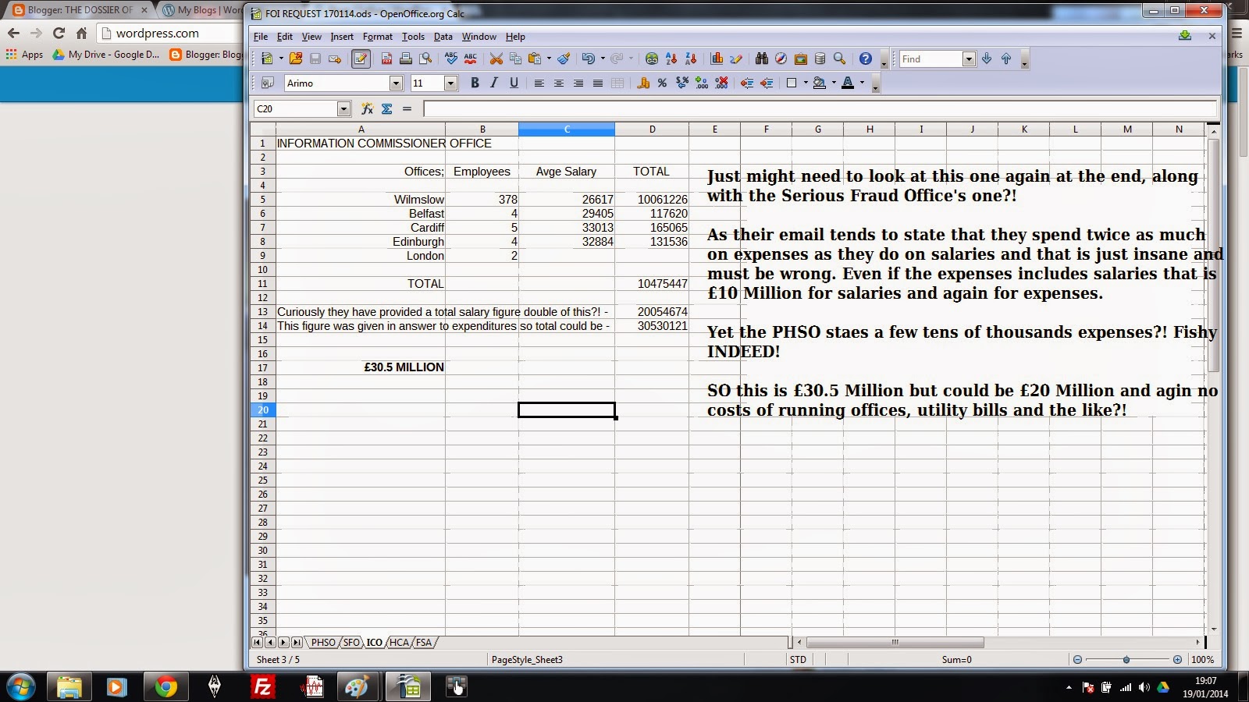This screenshot has height=702, width=1249.
Task: Open the Format menu
Action: [378, 37]
